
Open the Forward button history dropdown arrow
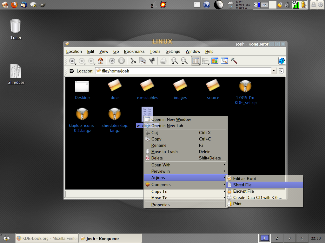[94, 64]
